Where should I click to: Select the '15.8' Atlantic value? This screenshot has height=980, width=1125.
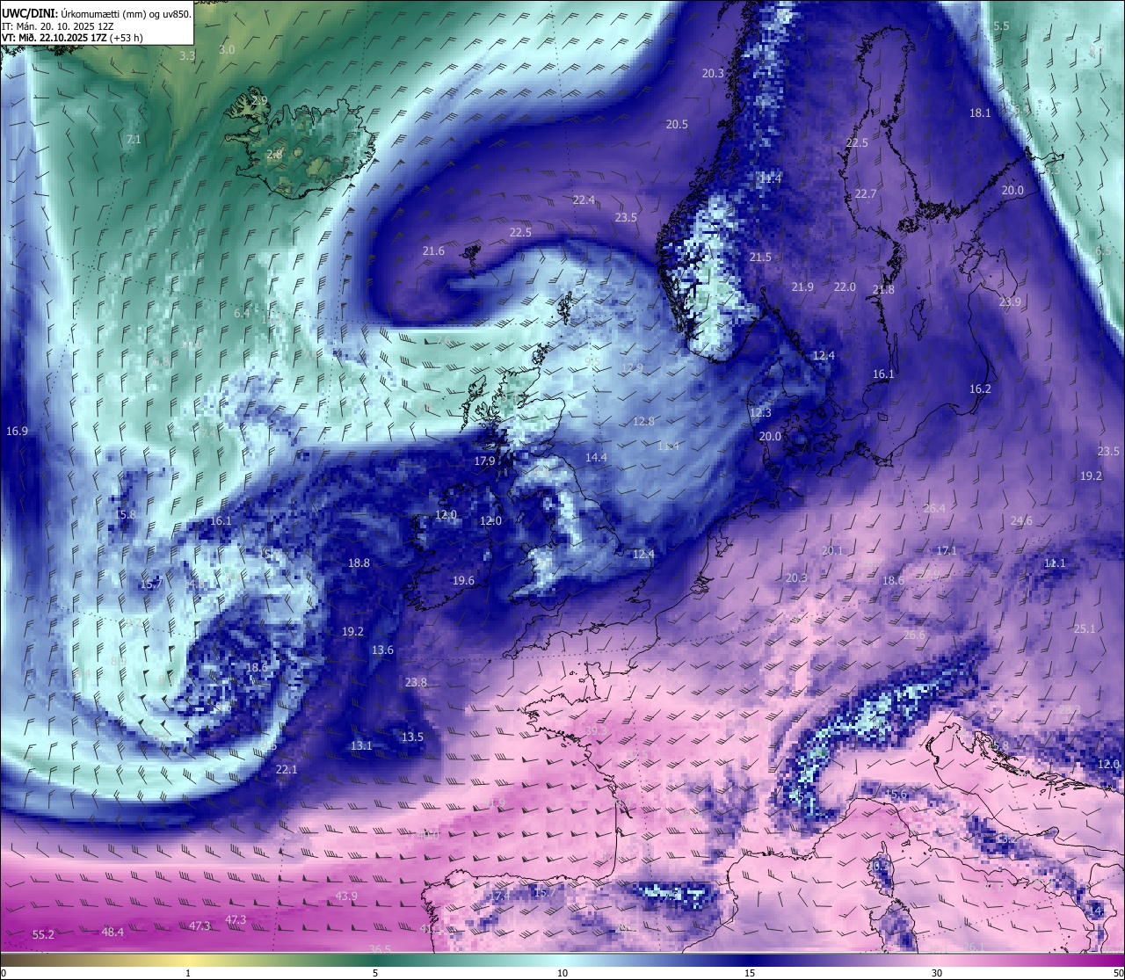coord(126,515)
